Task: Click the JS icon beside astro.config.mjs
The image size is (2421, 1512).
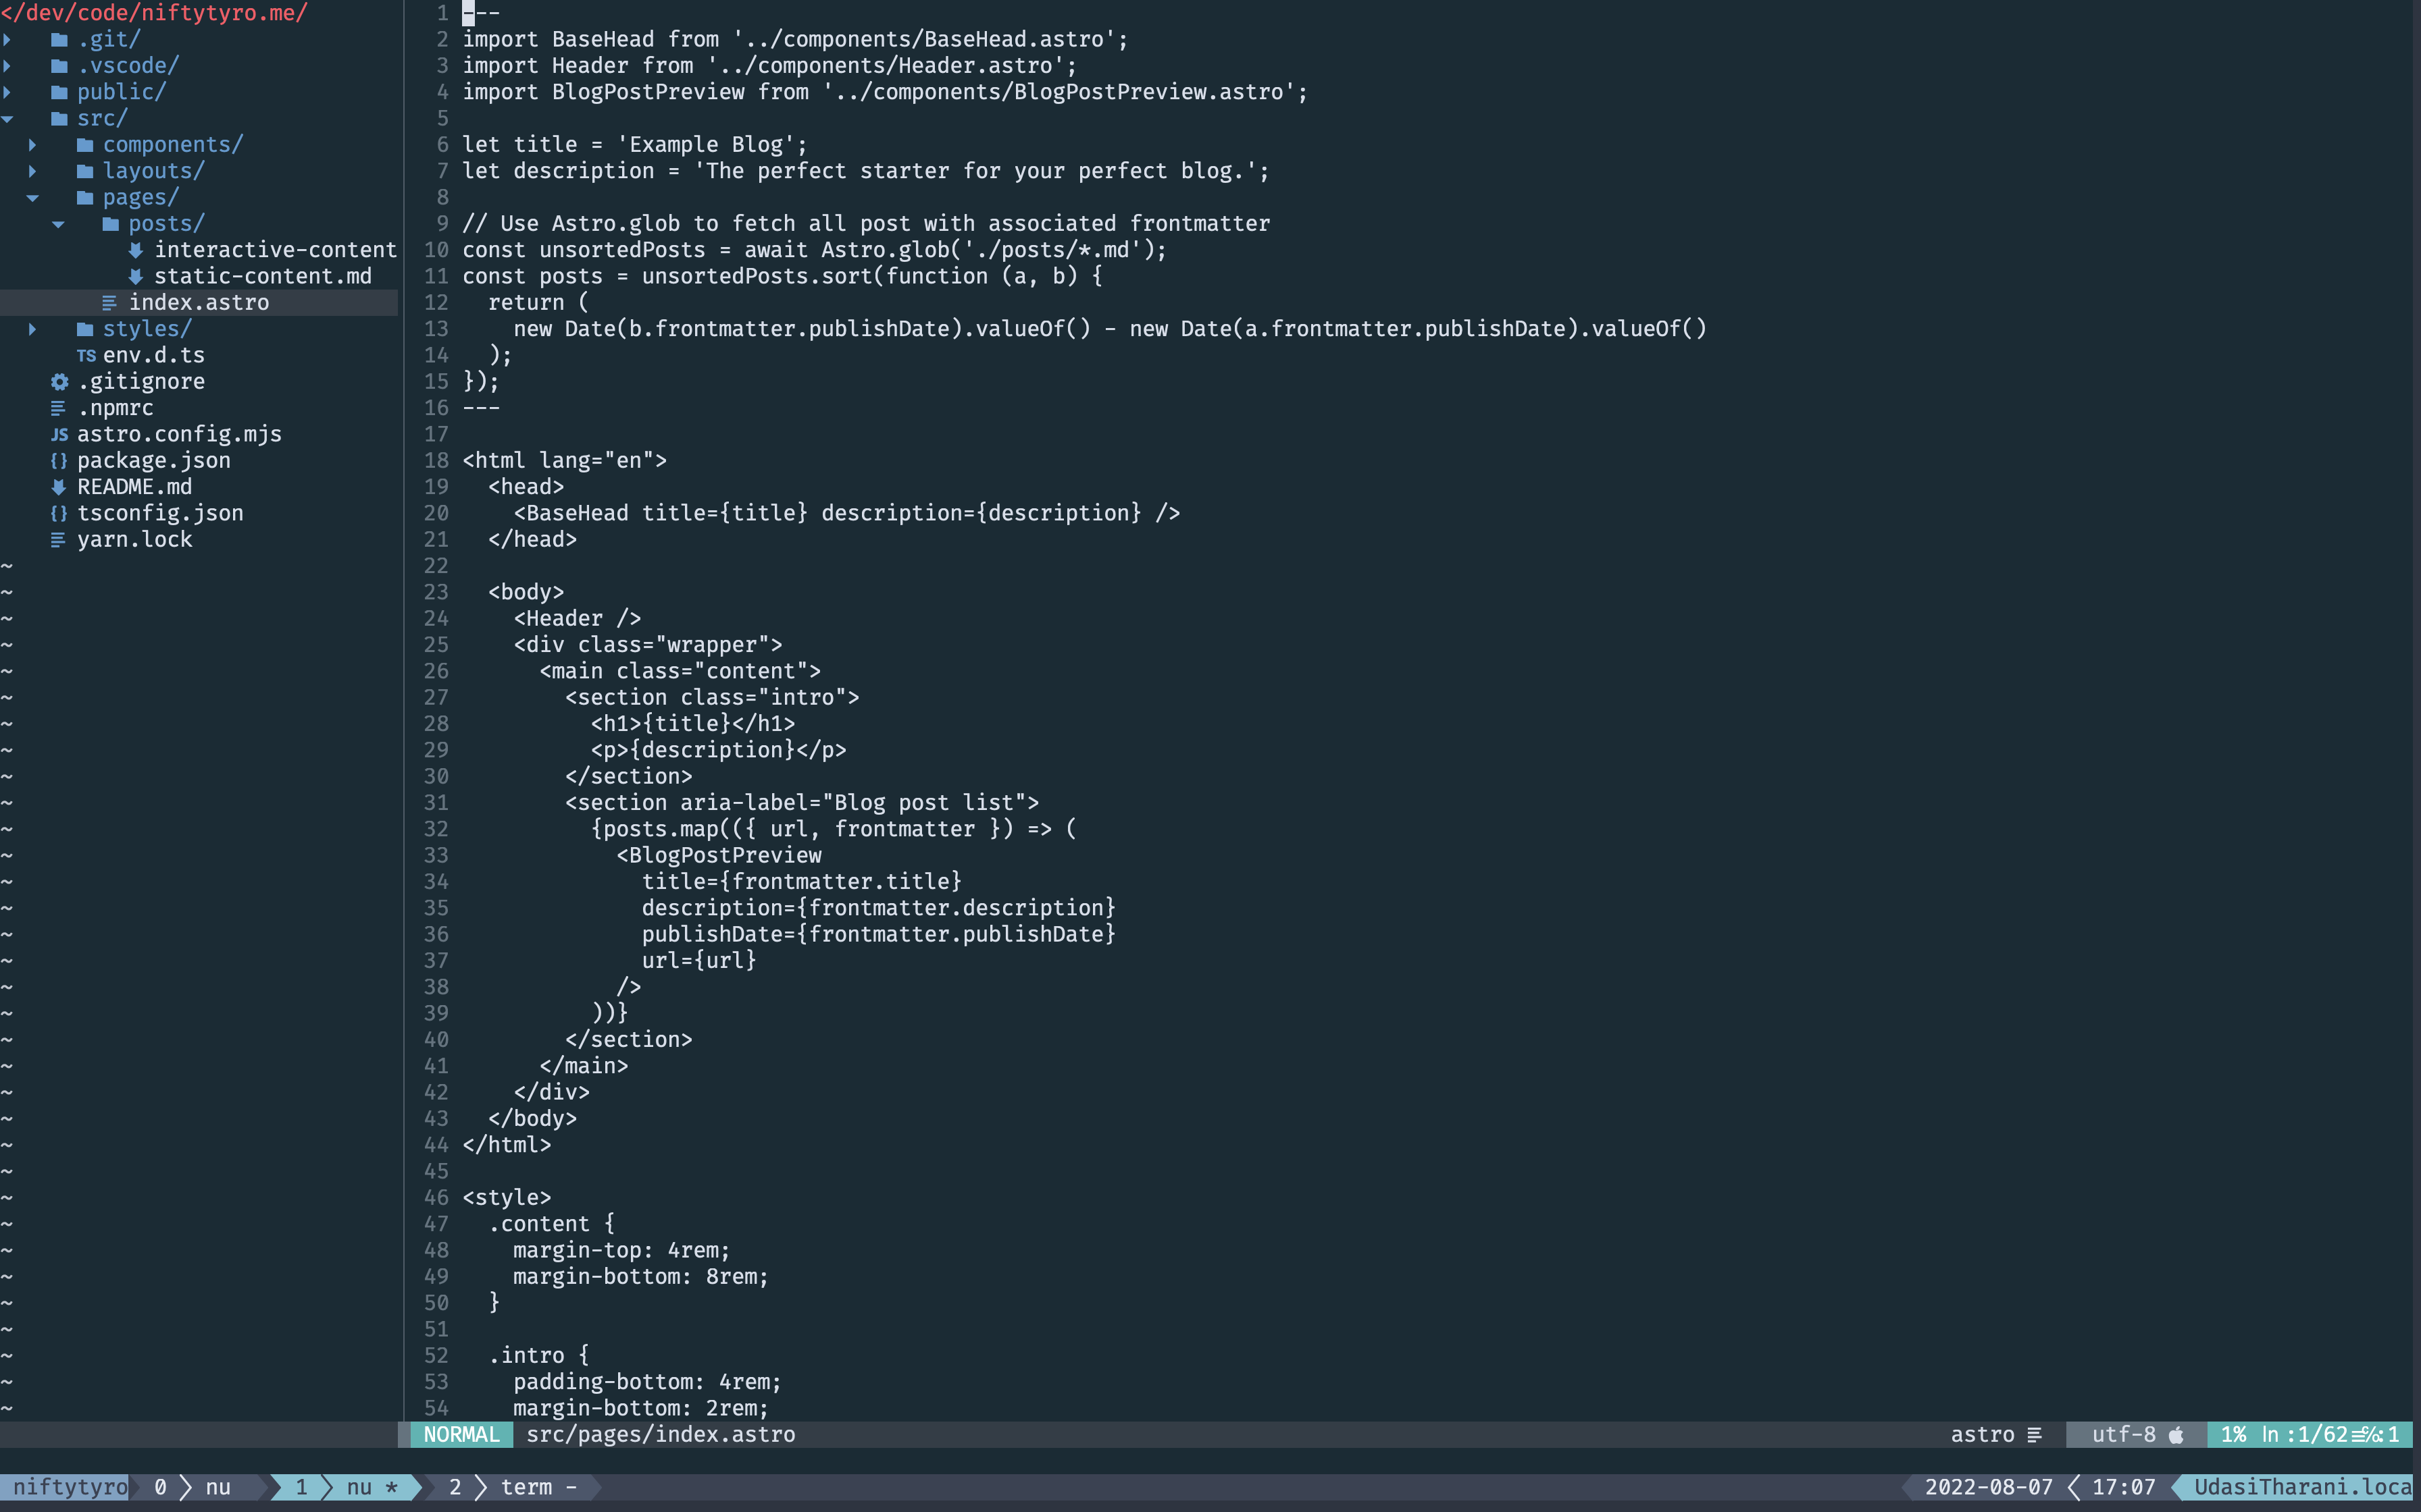Action: pos(59,434)
